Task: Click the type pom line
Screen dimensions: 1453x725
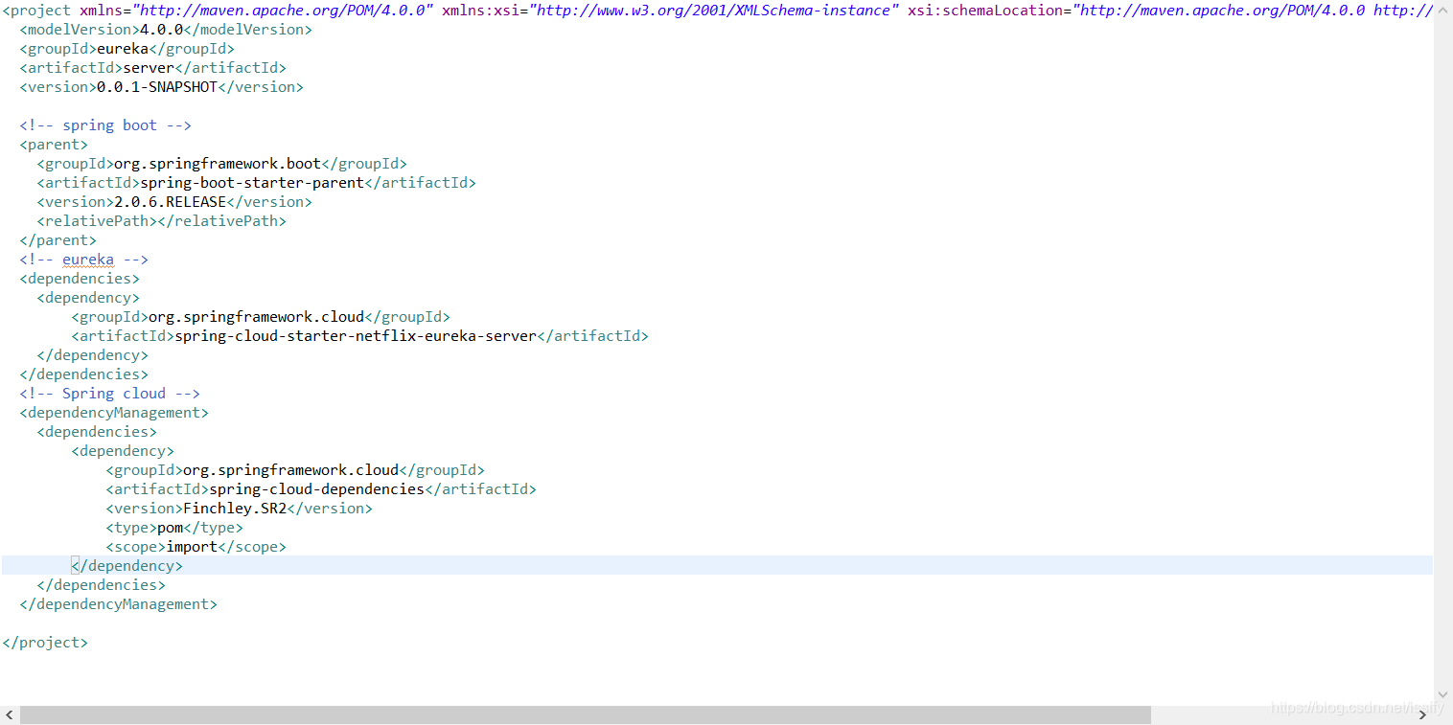Action: tap(174, 528)
